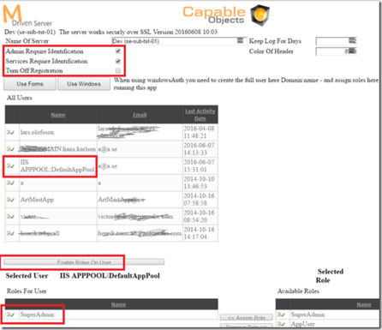
Task: Select the IIS APPPOOL\DefaultAppPool user icon
Action: pyautogui.click(x=11, y=166)
